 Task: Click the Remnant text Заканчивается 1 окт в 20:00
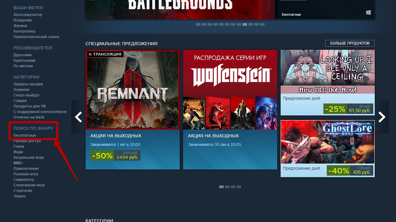pos(116,145)
